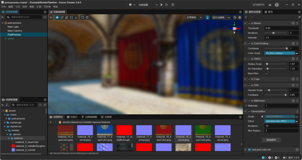Open the layout grid icon in top bar

[x=173, y=5]
